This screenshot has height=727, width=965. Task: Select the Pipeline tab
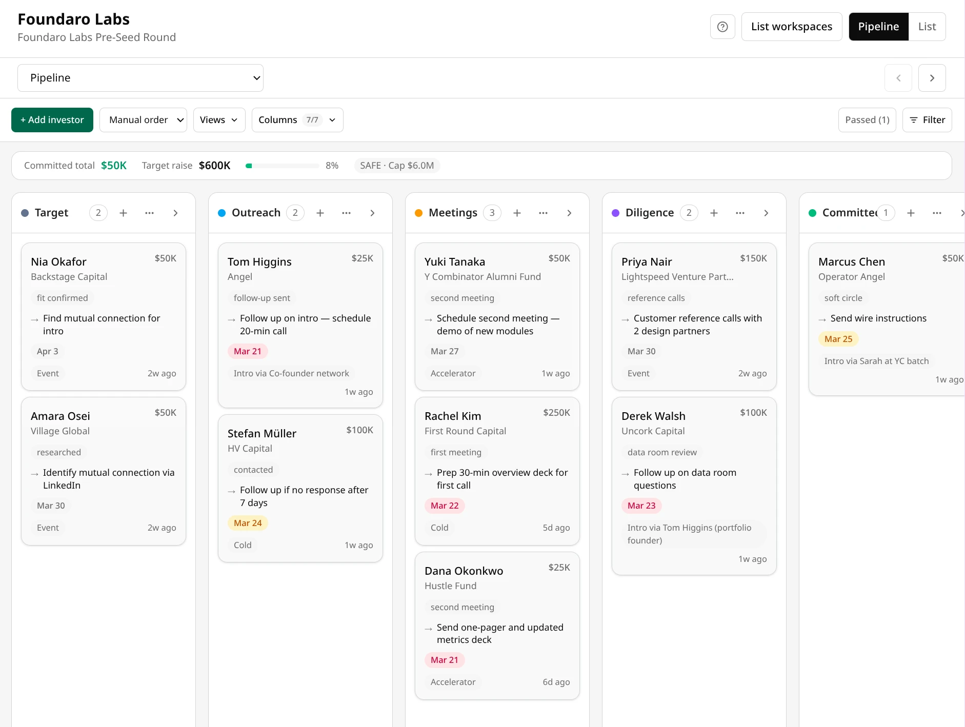point(878,26)
